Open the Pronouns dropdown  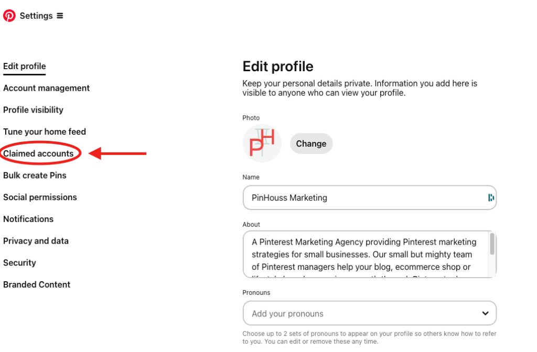[x=369, y=313]
